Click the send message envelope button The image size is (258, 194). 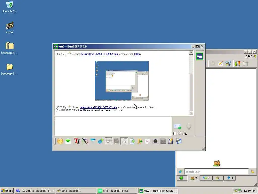click(178, 126)
